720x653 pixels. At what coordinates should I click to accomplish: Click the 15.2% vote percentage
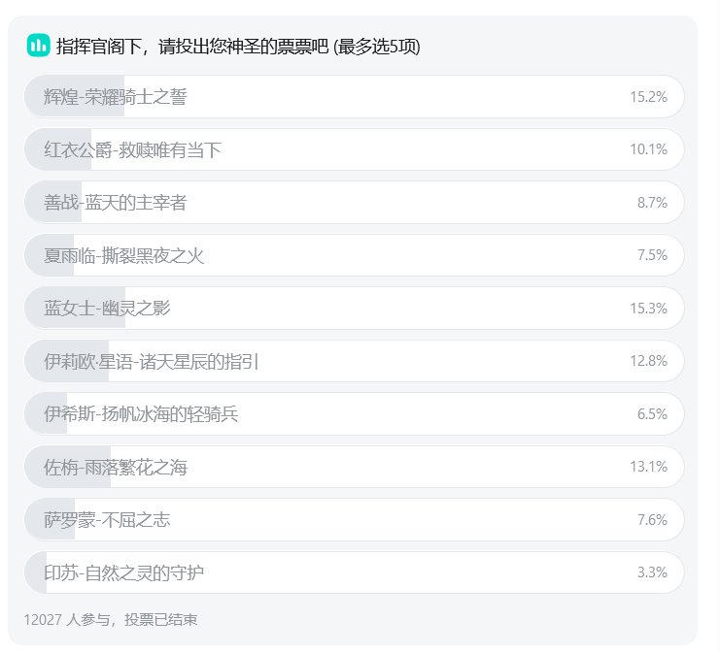(x=648, y=97)
